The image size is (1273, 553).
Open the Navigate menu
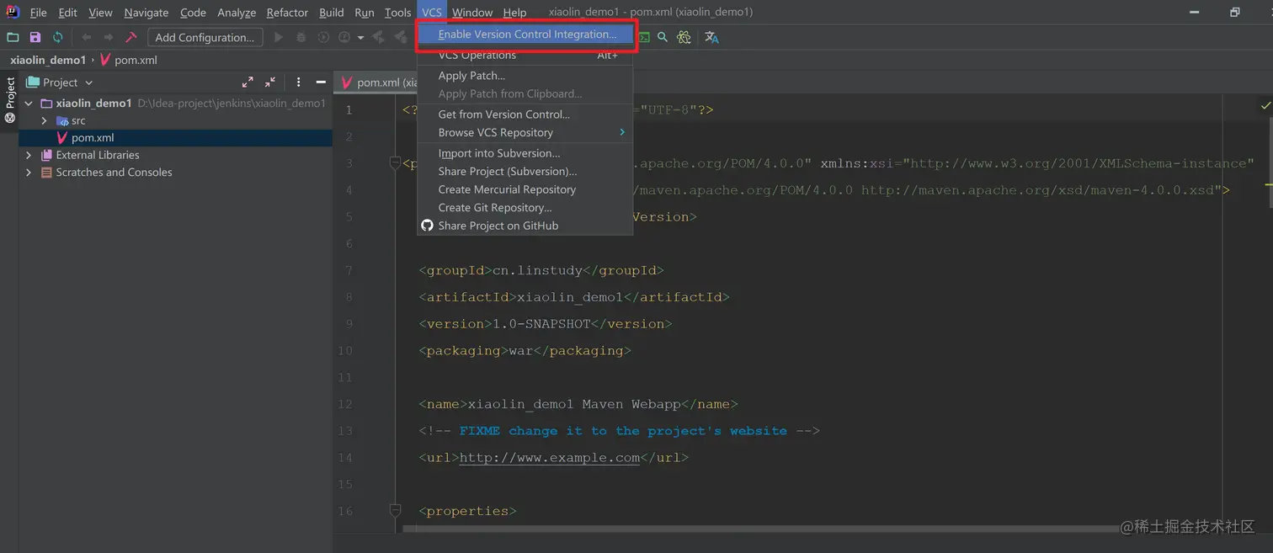(146, 13)
